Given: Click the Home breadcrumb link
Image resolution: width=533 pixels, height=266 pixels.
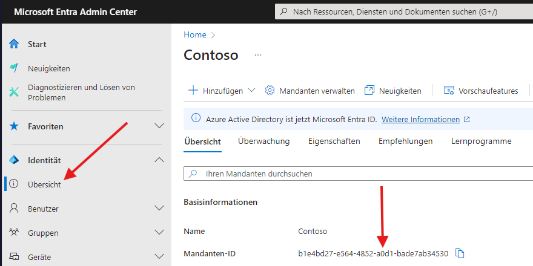Looking at the screenshot, I should (x=195, y=34).
